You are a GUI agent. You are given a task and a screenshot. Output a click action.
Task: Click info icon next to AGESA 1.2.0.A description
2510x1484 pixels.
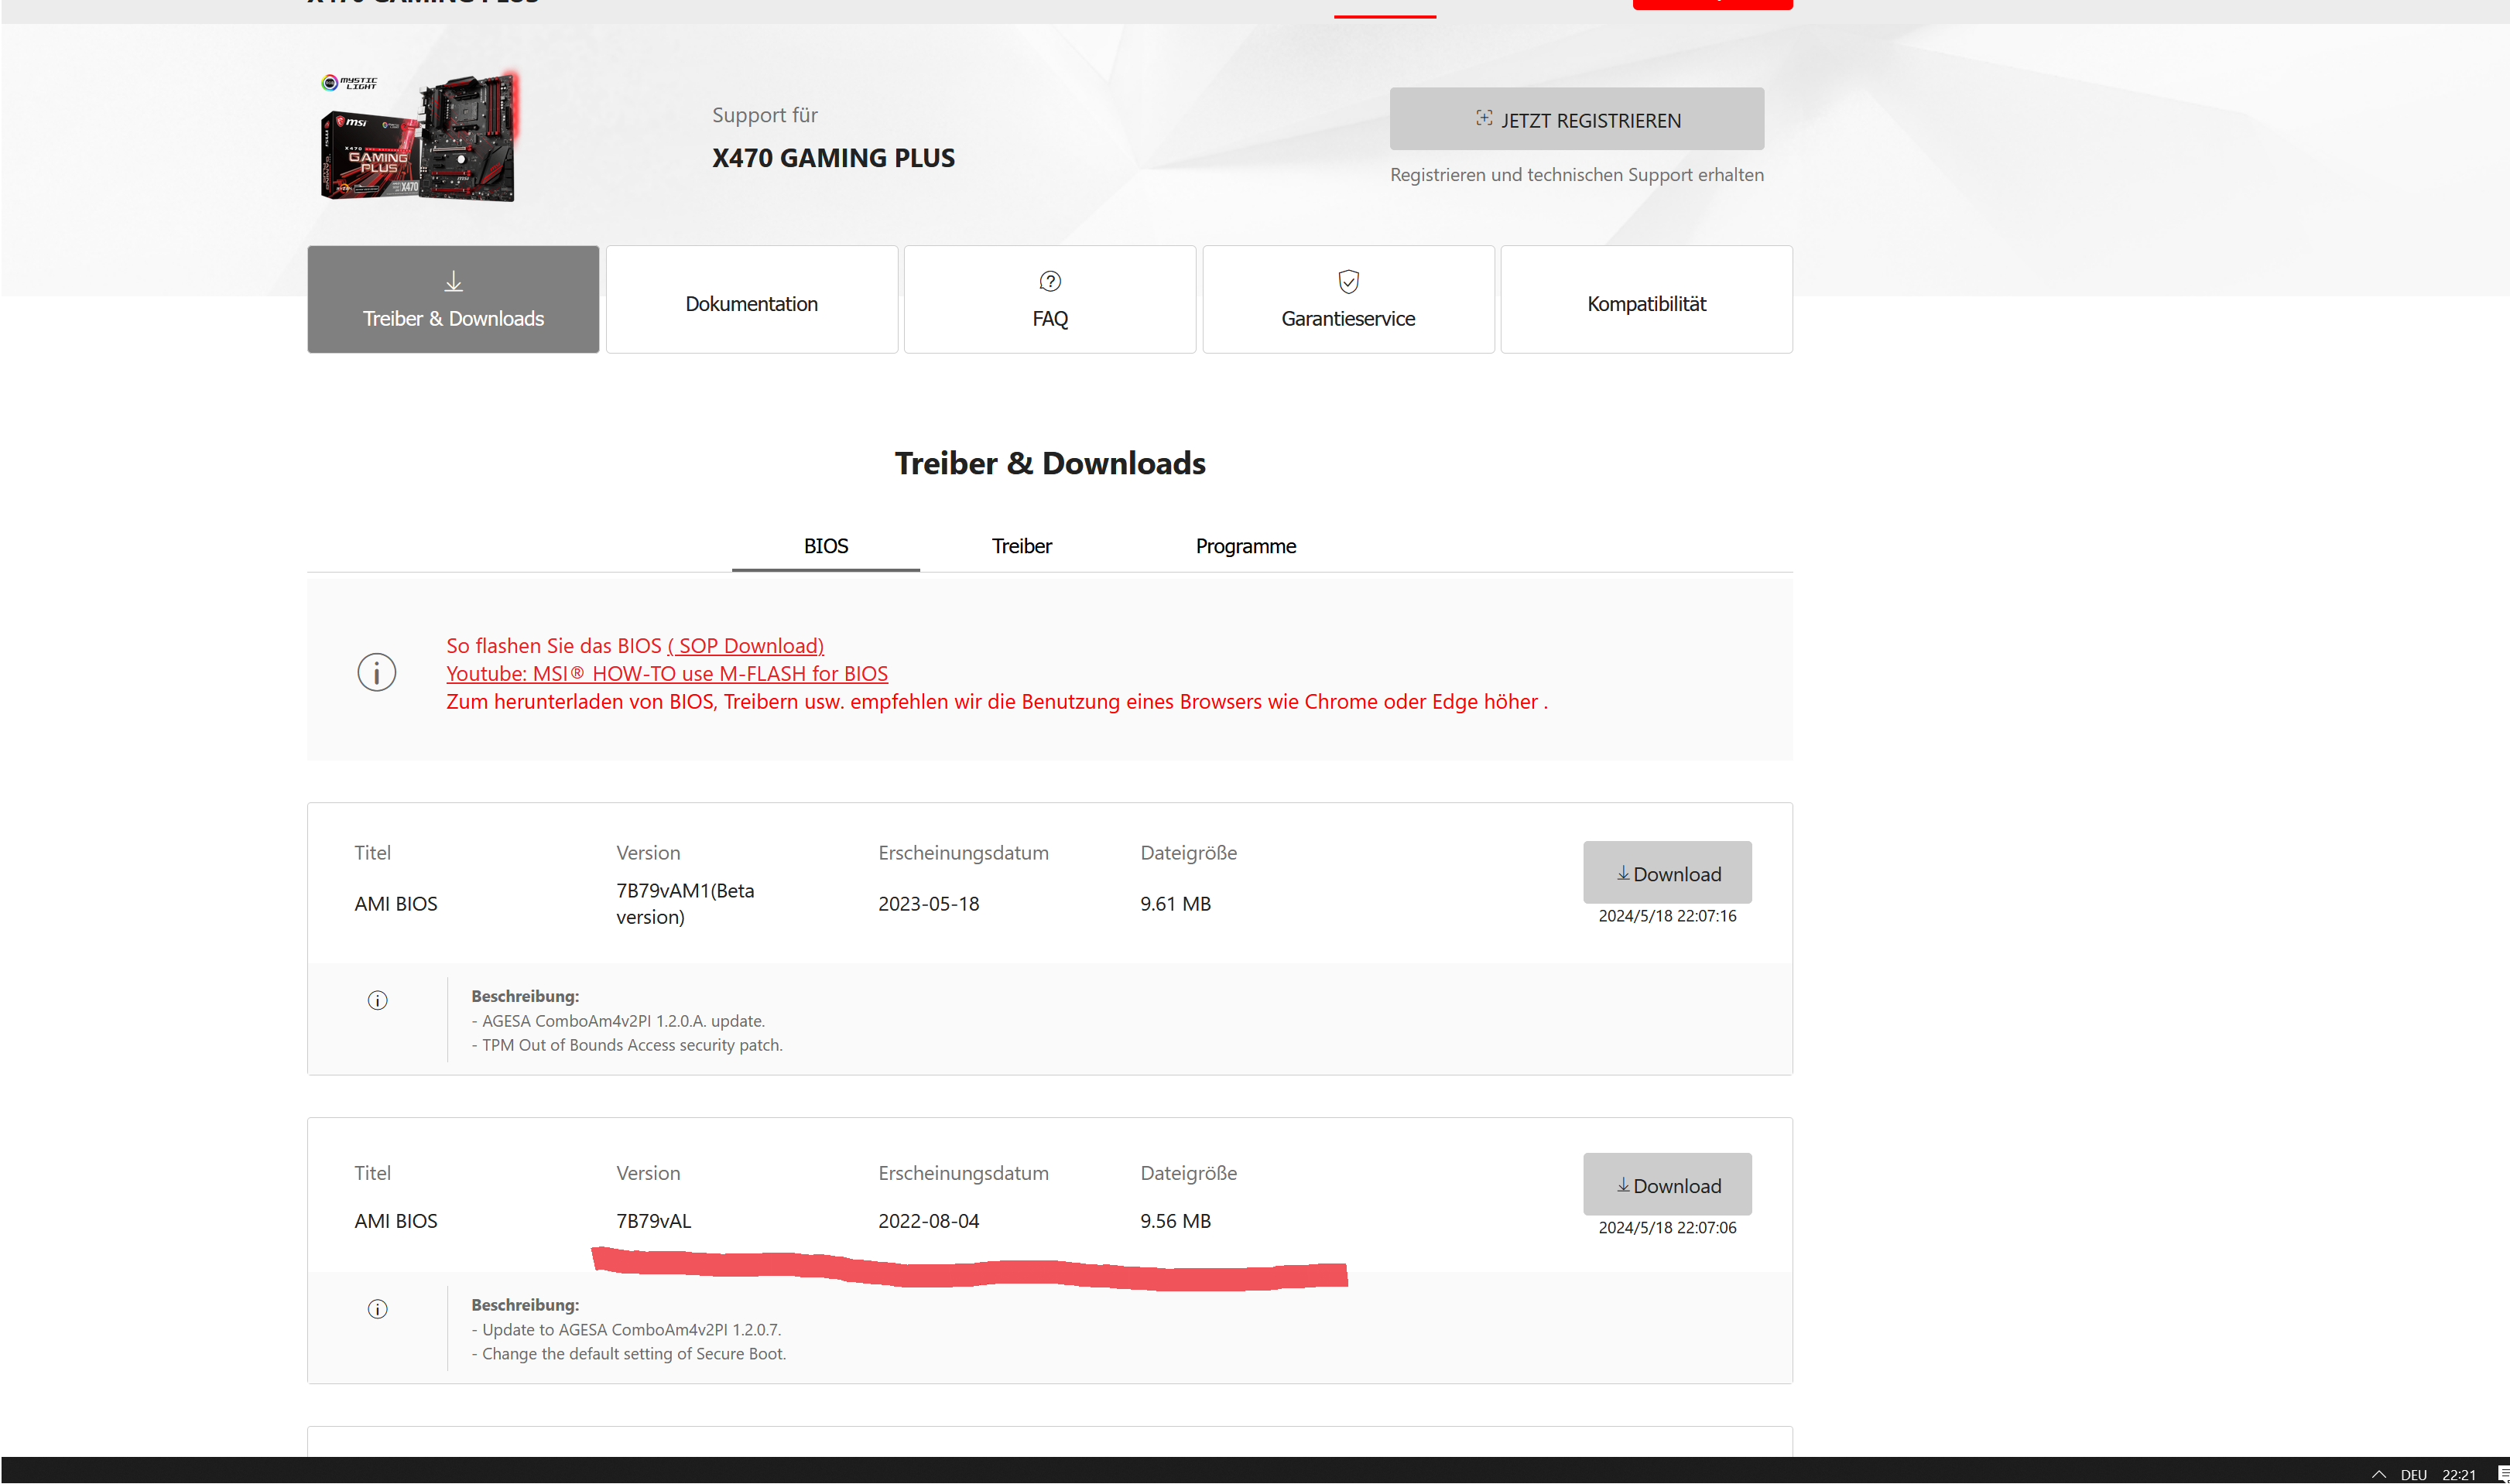click(x=377, y=1000)
